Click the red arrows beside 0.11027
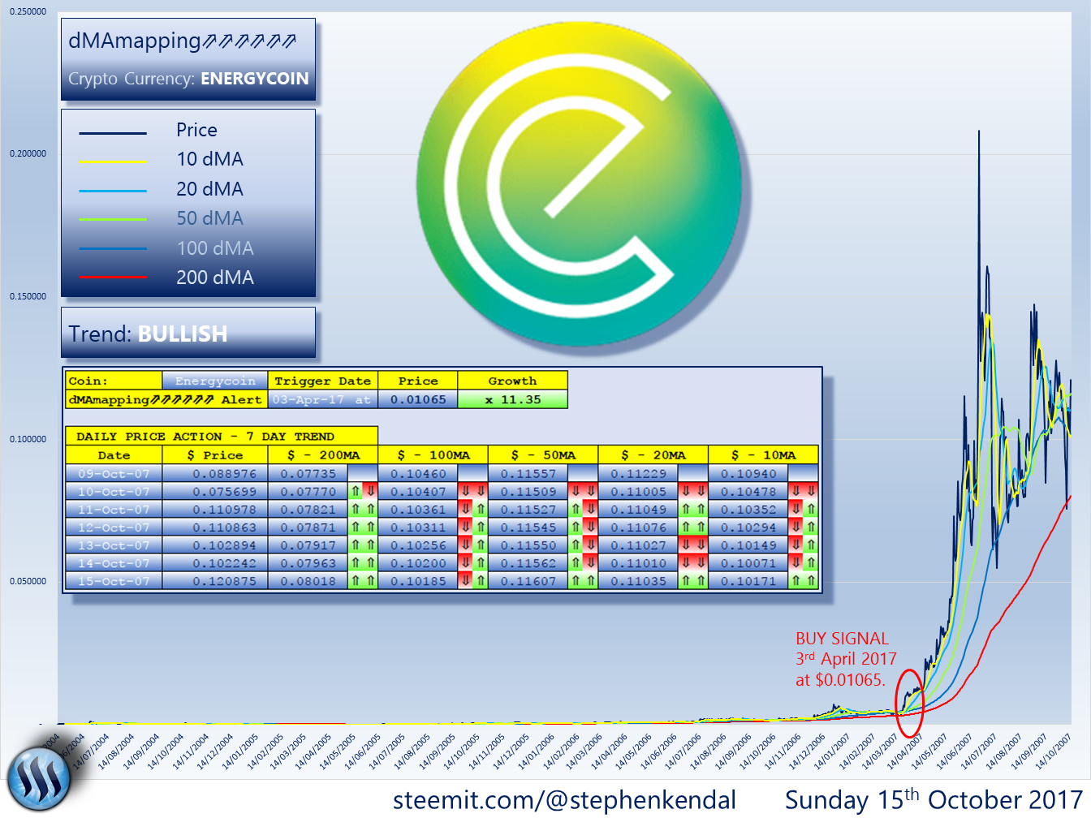This screenshot has width=1091, height=818. [693, 545]
